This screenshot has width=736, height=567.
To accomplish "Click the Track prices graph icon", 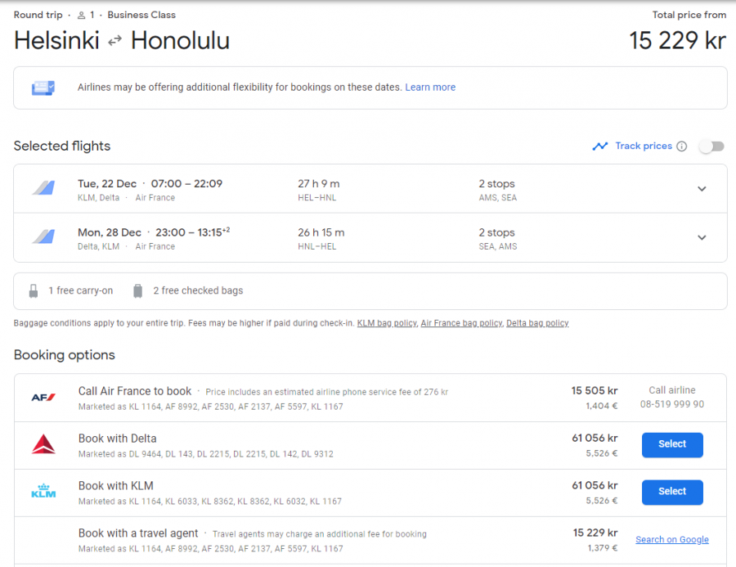I will pyautogui.click(x=600, y=146).
